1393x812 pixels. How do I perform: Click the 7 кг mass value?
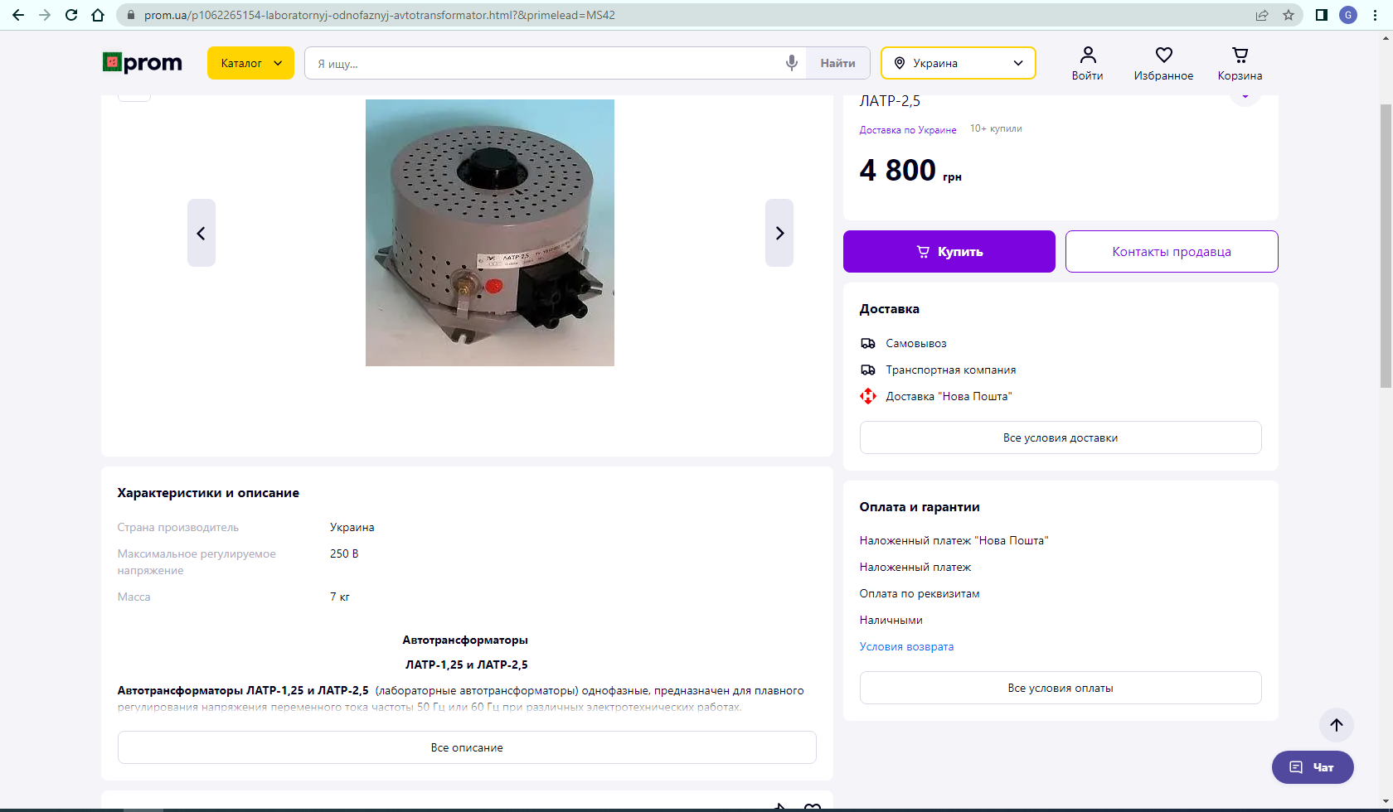pyautogui.click(x=340, y=597)
